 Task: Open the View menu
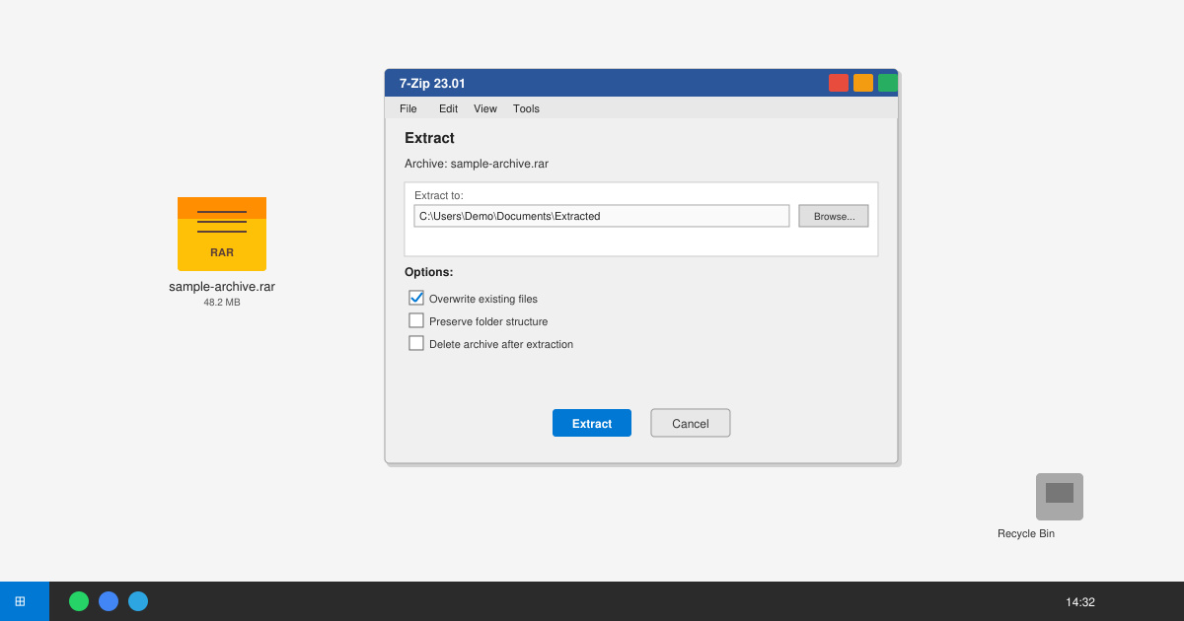coord(485,108)
